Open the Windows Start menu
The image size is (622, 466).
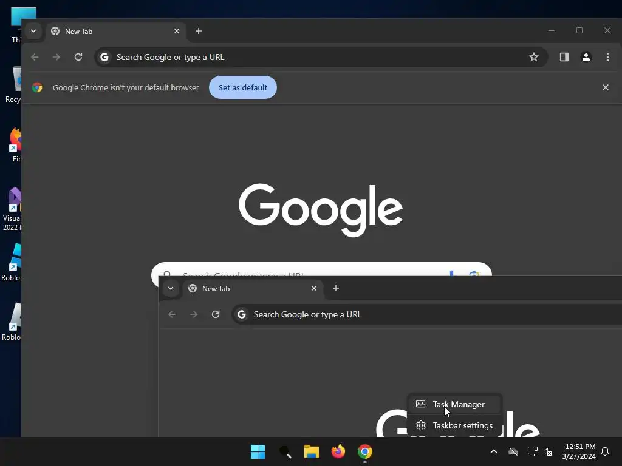258,451
